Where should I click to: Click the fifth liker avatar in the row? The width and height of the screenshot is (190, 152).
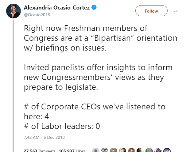pyautogui.click(x=132, y=150)
